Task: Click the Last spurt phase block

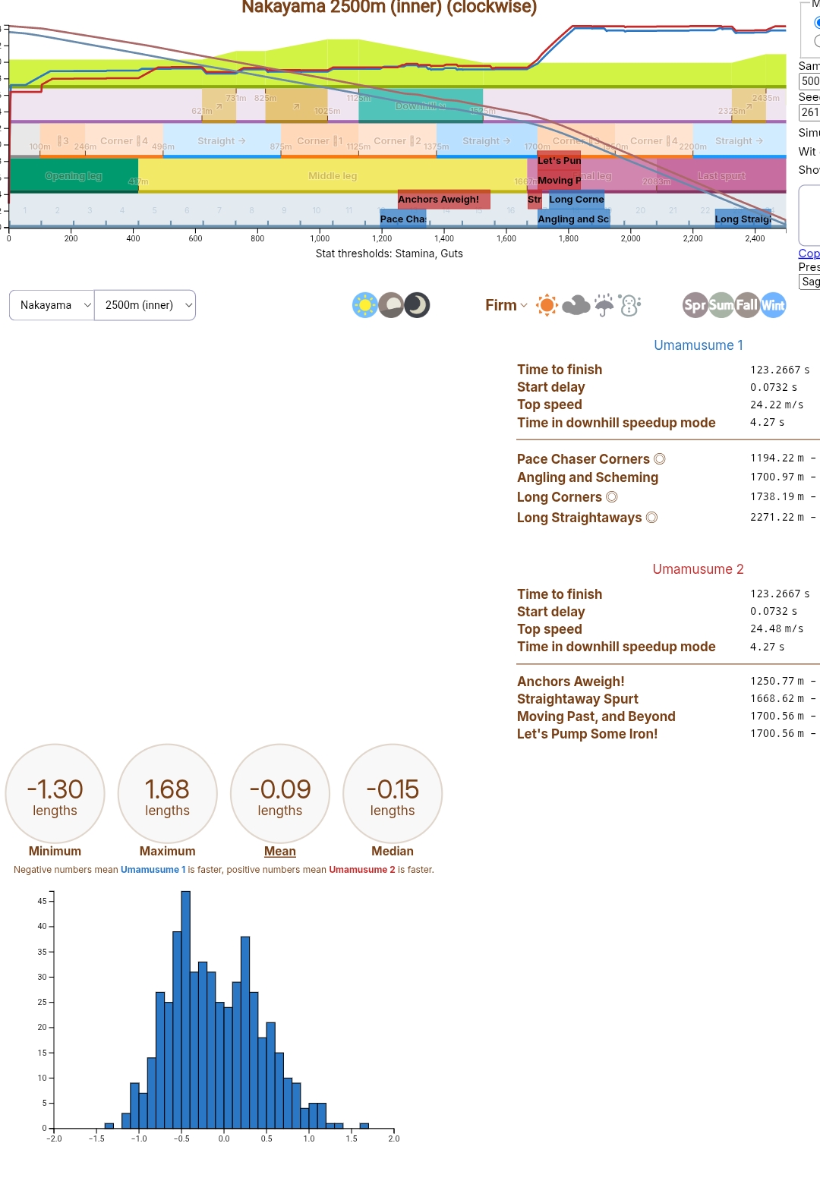Action: tap(721, 175)
